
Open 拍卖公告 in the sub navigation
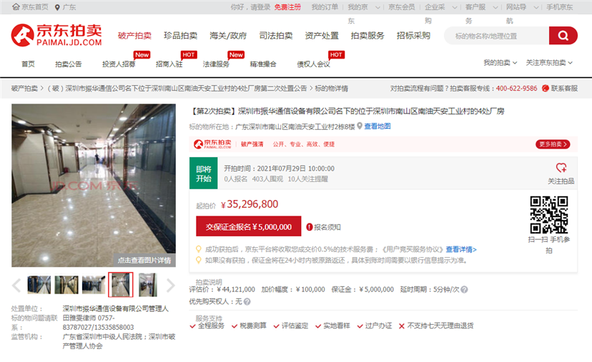(69, 64)
